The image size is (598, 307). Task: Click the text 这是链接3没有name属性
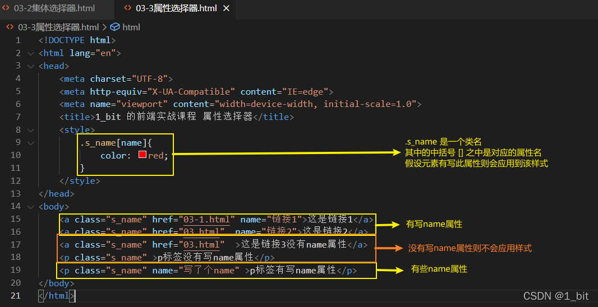pos(293,245)
